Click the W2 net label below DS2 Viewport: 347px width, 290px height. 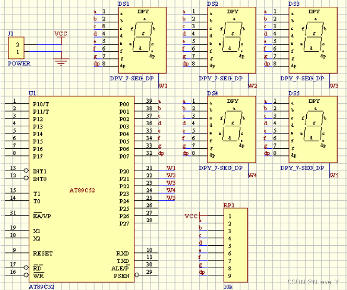pyautogui.click(x=252, y=86)
